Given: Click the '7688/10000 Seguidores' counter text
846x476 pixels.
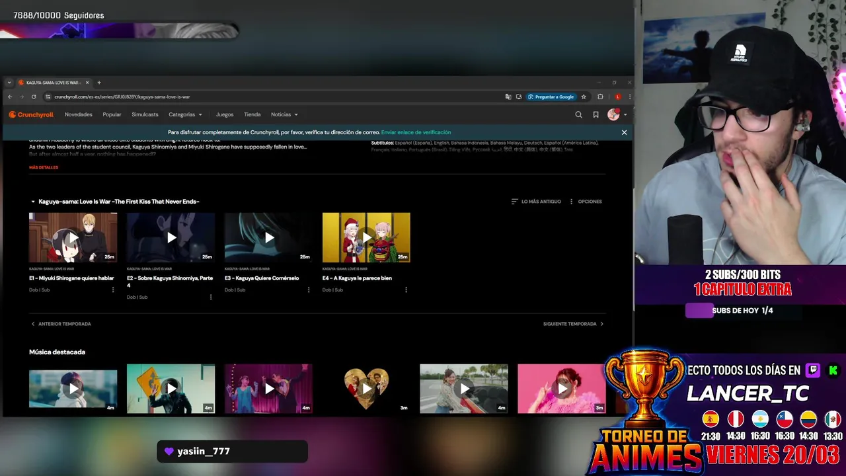Looking at the screenshot, I should tap(59, 15).
